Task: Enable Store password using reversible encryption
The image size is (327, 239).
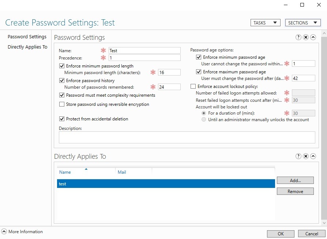Action: tap(61, 104)
